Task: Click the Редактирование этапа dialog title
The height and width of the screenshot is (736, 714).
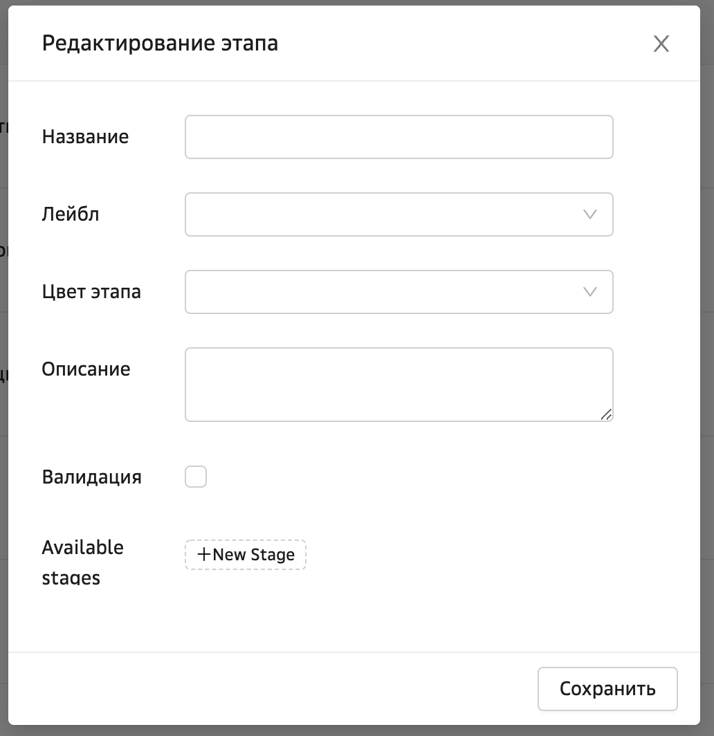Action: point(160,44)
